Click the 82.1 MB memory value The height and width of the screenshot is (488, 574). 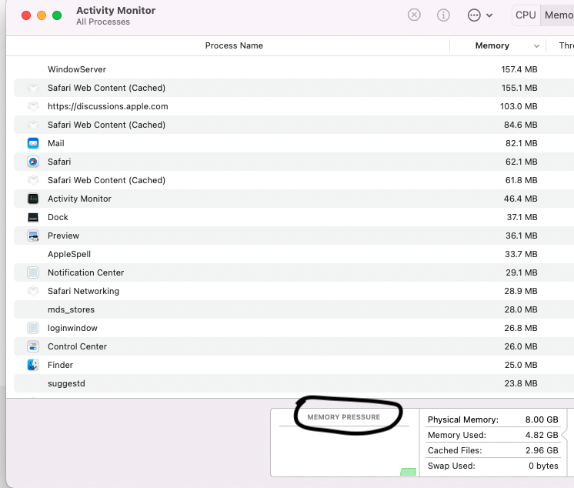pyautogui.click(x=521, y=143)
